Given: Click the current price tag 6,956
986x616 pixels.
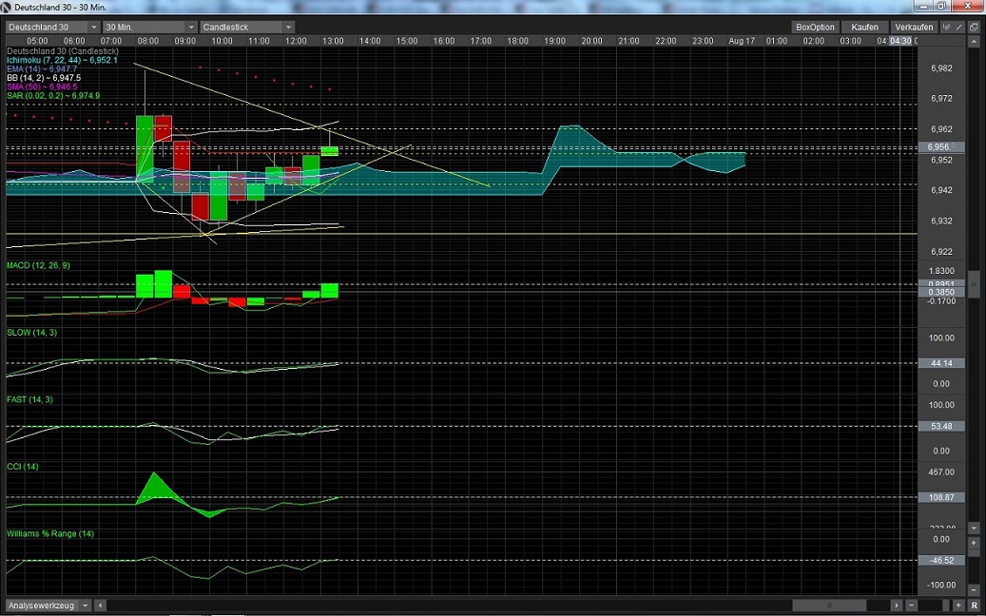Looking at the screenshot, I should click(x=941, y=147).
